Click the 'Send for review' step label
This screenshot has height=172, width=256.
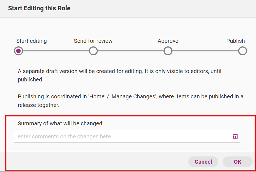[93, 41]
